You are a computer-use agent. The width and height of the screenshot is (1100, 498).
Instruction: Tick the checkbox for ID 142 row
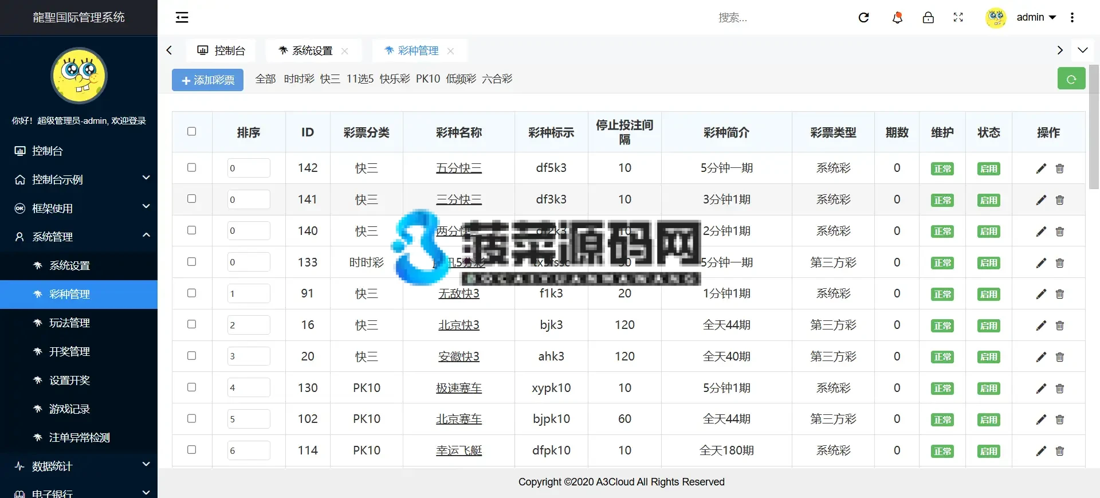[192, 168]
